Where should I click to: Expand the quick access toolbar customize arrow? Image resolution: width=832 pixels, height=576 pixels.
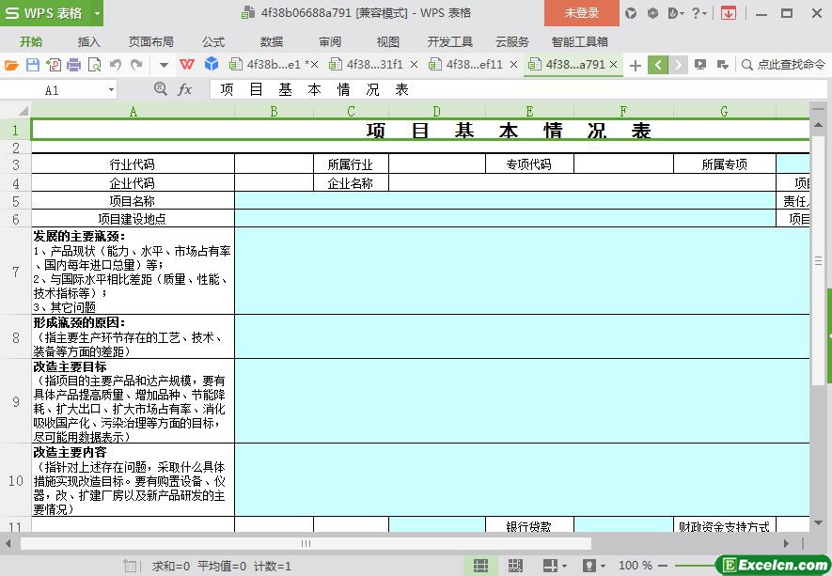coord(164,65)
